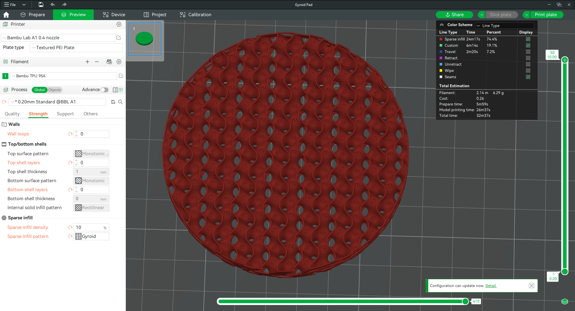Toggle the Advance mode switch
Screen dimensions: 575x311
click(x=104, y=90)
